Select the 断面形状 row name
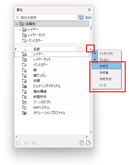 [40, 97]
